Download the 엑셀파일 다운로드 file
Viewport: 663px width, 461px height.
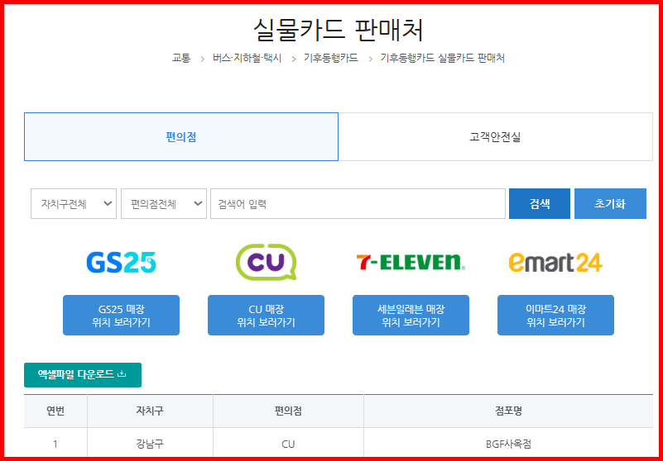pos(83,375)
